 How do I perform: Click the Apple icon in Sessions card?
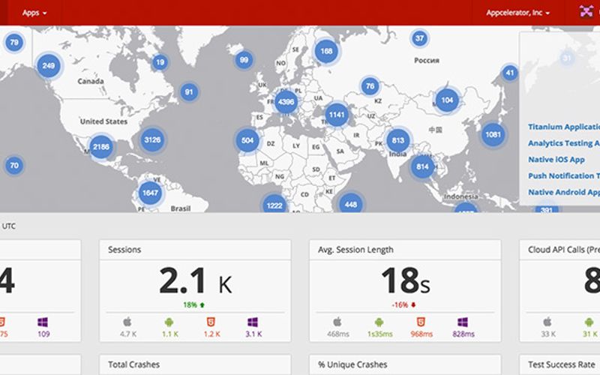(x=127, y=322)
